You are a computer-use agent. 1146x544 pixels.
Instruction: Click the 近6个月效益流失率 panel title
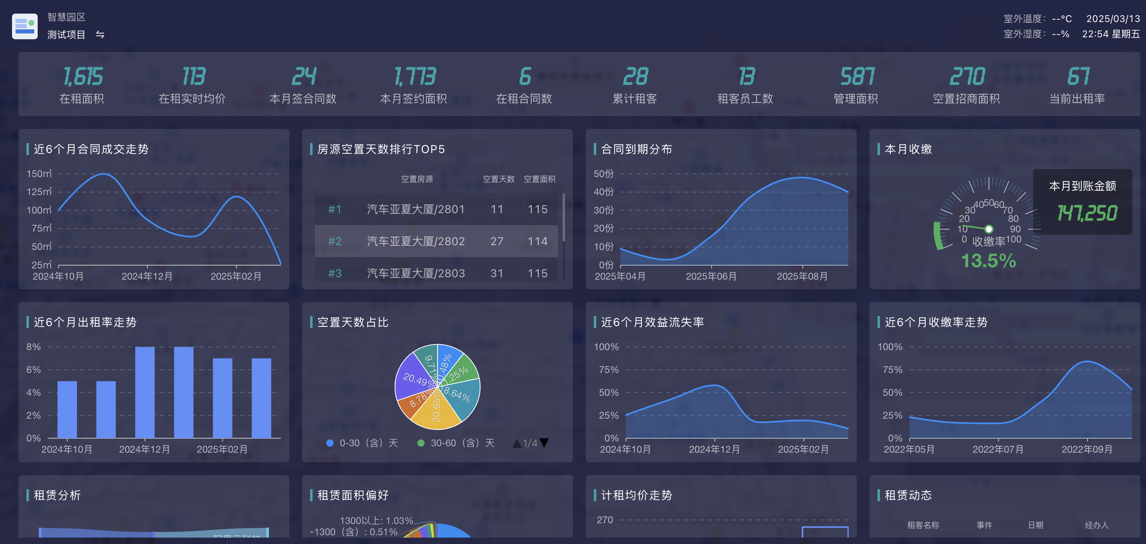(652, 322)
